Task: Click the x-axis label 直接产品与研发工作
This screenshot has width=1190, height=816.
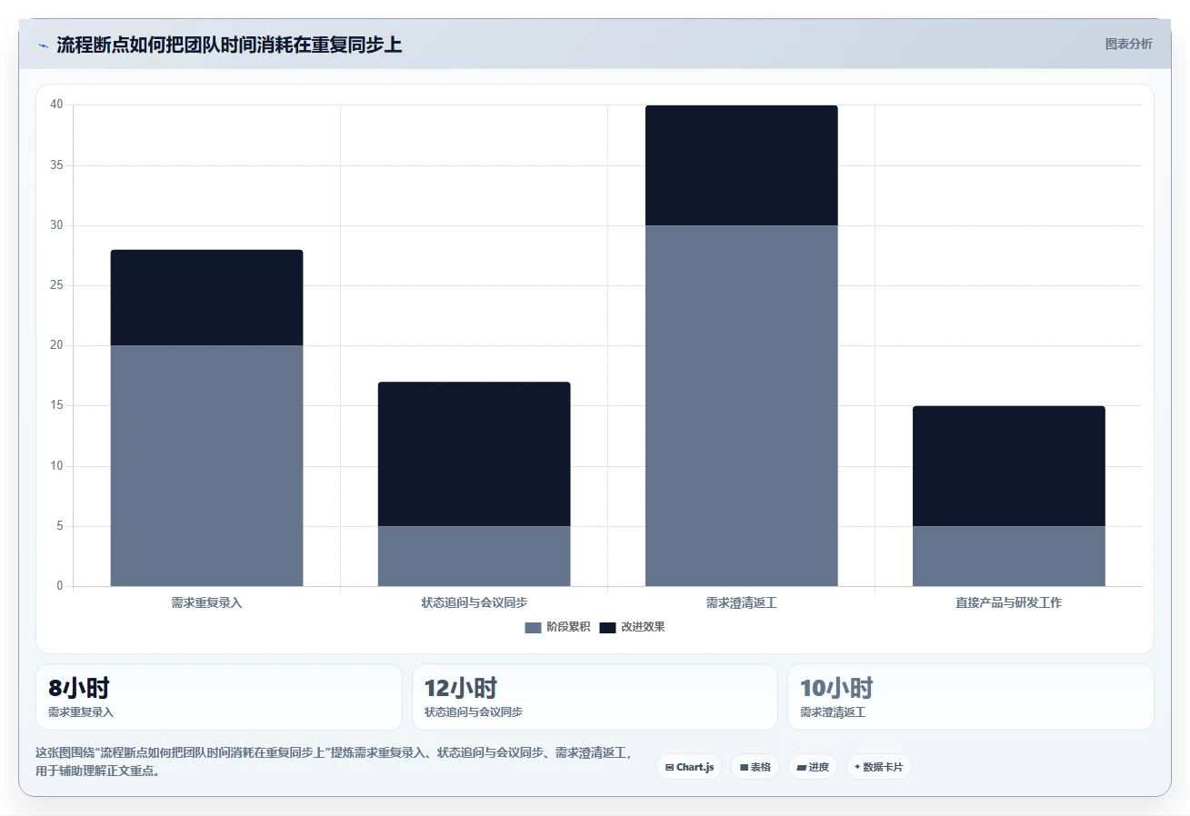Action: [1008, 602]
